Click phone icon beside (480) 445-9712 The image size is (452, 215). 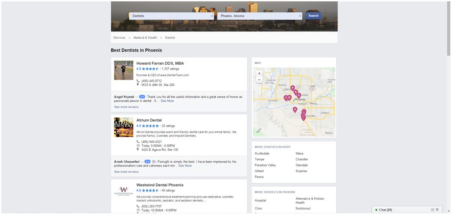tap(138, 81)
